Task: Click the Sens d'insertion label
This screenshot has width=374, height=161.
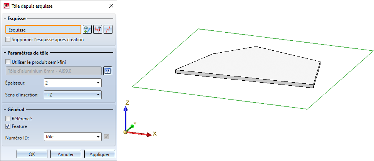Action: tap(22, 95)
